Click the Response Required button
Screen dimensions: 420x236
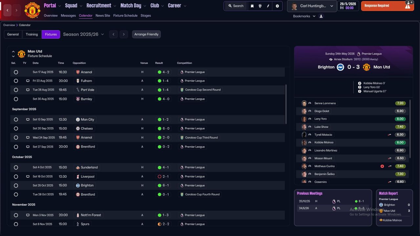(388, 6)
